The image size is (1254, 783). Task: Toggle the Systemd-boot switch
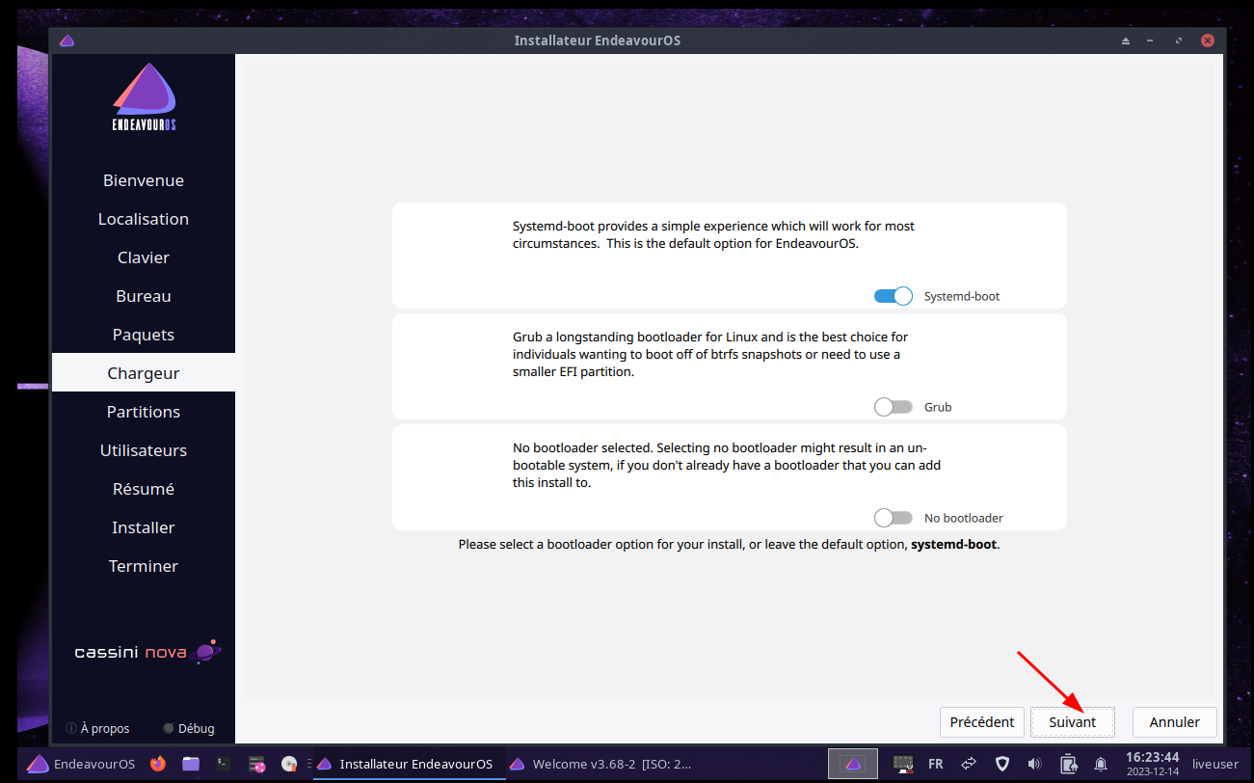click(893, 297)
